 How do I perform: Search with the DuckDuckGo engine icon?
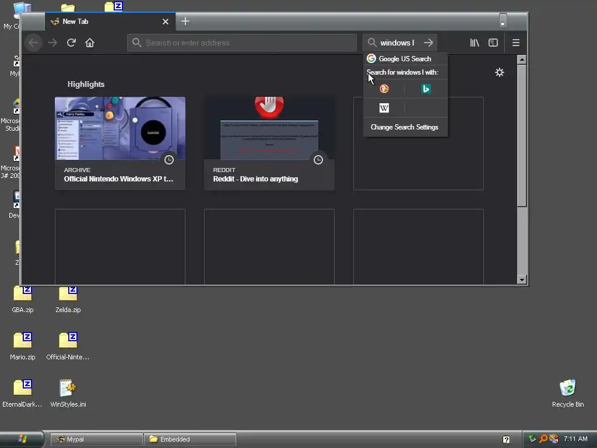(x=384, y=89)
